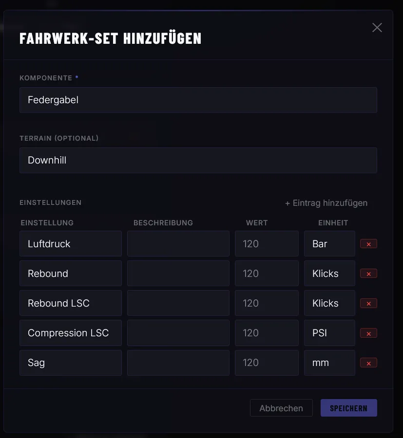Remove the Luftdruck setting row

click(x=368, y=243)
